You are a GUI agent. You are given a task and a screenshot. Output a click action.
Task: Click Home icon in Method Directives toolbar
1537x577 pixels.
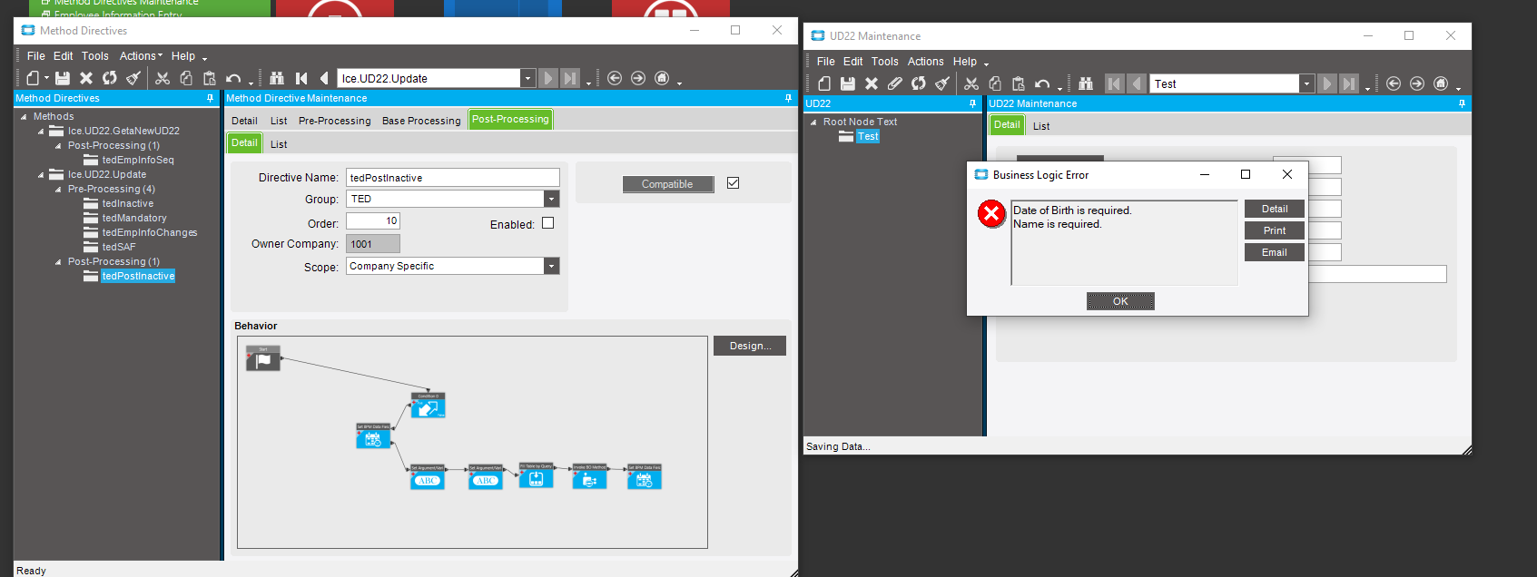pyautogui.click(x=662, y=78)
